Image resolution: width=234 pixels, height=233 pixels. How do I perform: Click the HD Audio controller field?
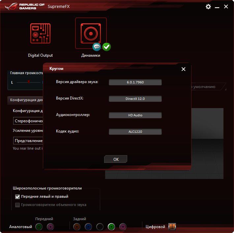point(135,115)
